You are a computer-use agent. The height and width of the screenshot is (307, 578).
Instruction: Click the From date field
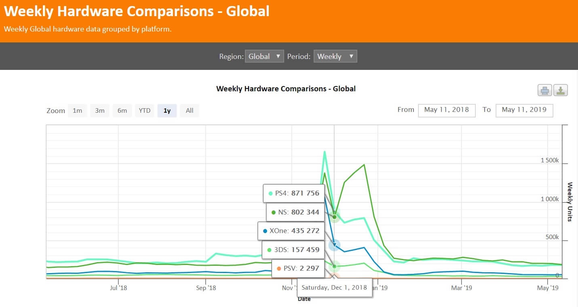tap(447, 109)
